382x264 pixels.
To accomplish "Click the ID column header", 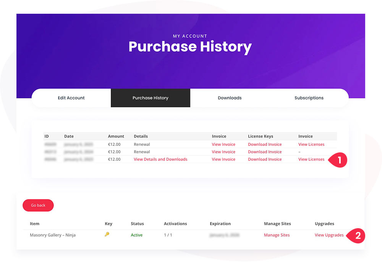I will pyautogui.click(x=47, y=136).
